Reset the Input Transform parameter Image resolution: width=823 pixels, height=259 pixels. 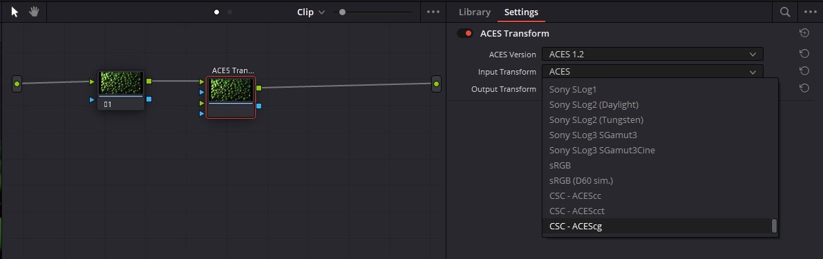(804, 70)
